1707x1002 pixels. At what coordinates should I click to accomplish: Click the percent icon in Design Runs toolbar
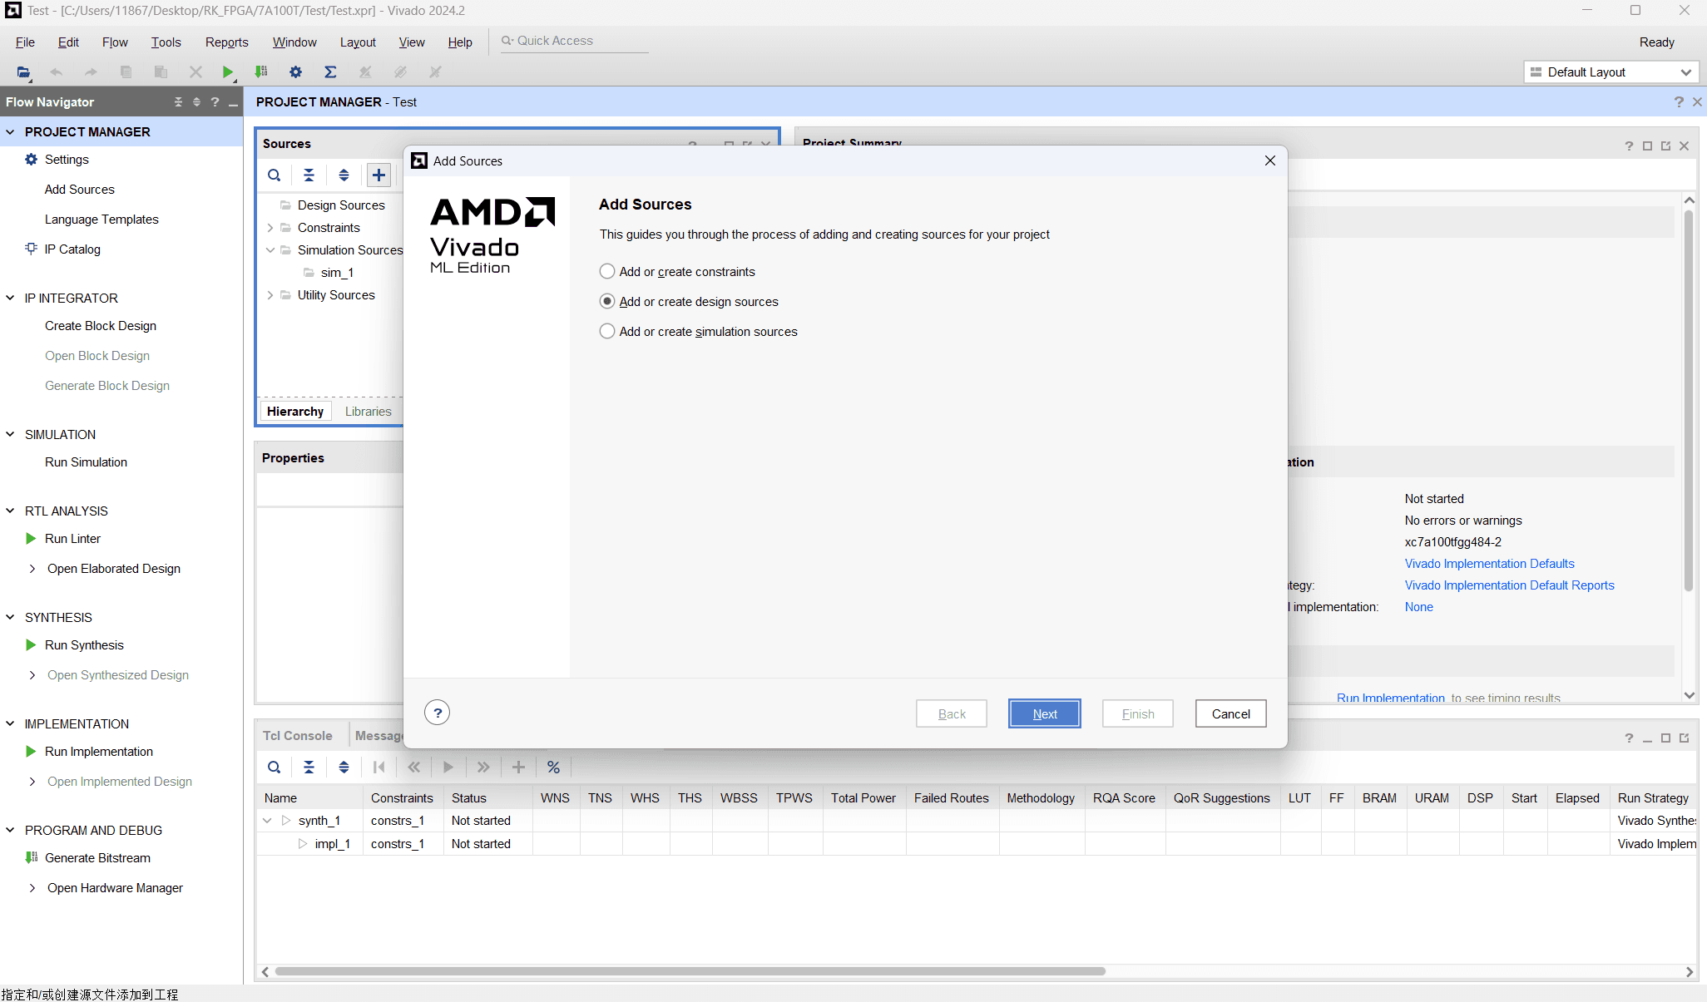click(x=553, y=768)
